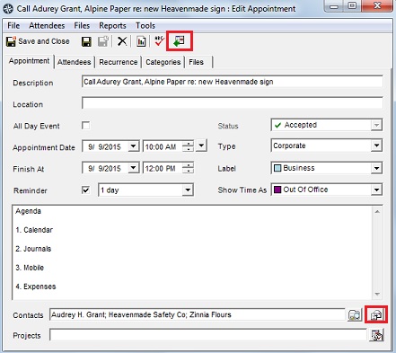Click notes scrollbar up arrow
The image size is (396, 353).
pyautogui.click(x=377, y=211)
